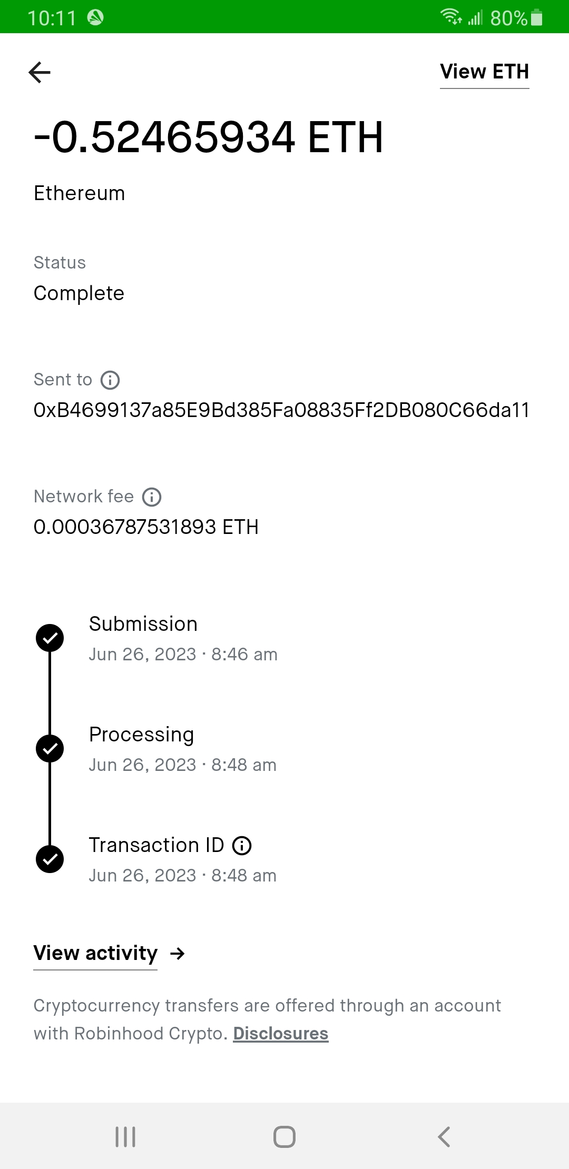Tap the arrow beside View activity

tap(178, 954)
